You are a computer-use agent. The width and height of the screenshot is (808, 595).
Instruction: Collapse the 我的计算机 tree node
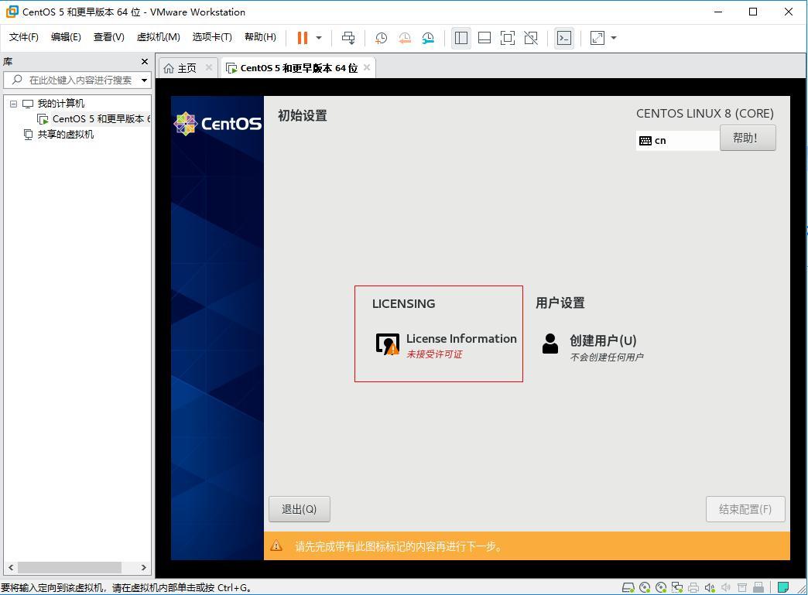(12, 103)
